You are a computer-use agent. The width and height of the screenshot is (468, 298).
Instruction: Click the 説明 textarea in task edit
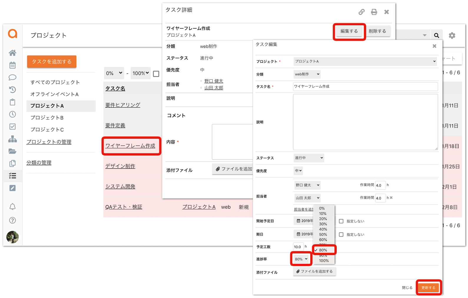(365, 122)
